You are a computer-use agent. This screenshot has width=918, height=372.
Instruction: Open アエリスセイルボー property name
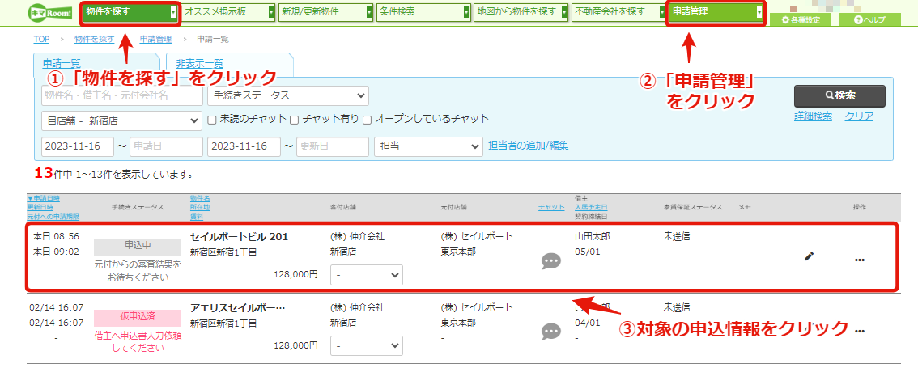click(238, 308)
